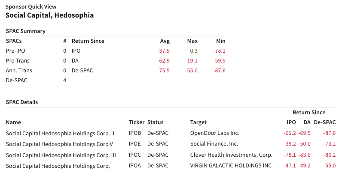
Task: Click the DA column header in details
Action: [x=307, y=122]
